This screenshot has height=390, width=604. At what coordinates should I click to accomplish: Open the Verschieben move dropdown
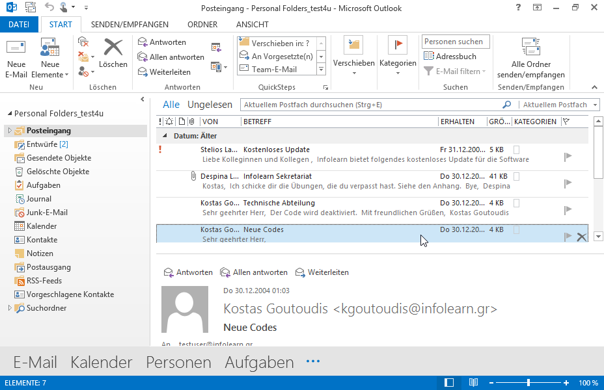(353, 57)
